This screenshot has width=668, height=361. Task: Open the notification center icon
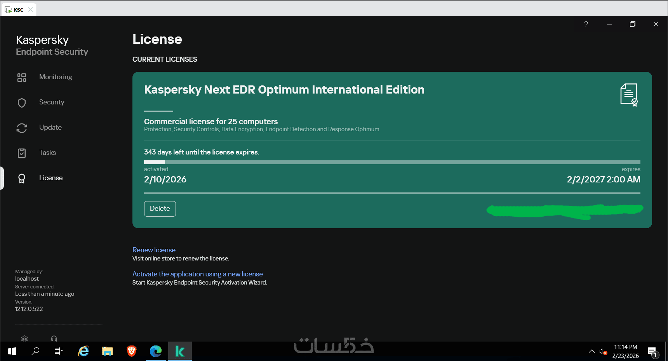[653, 352]
